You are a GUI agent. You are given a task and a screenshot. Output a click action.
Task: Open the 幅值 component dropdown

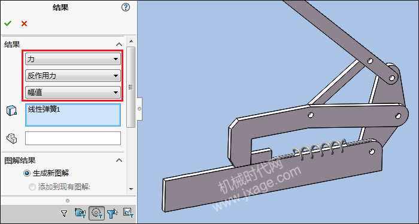(x=73, y=93)
